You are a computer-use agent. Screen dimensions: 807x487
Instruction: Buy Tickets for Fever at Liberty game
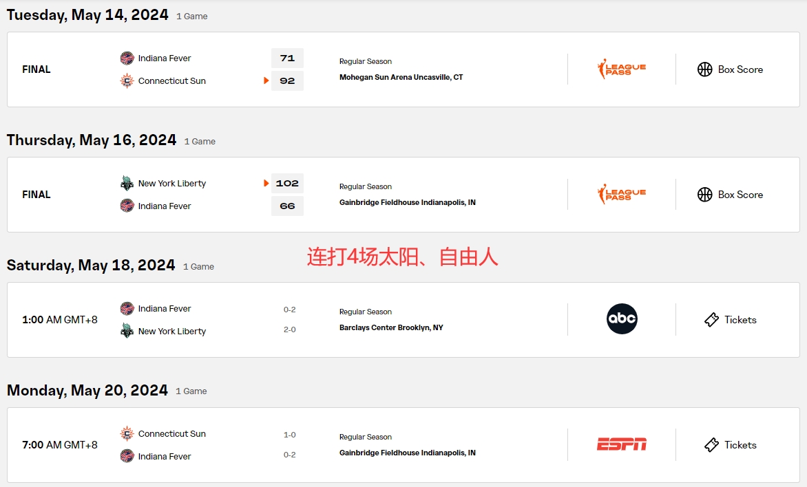click(731, 320)
